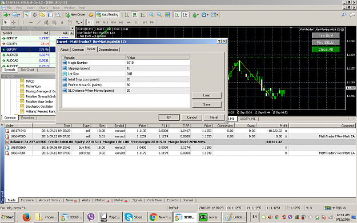Click the green Close All button
Screen dimensions: 357x223
click(x=326, y=50)
